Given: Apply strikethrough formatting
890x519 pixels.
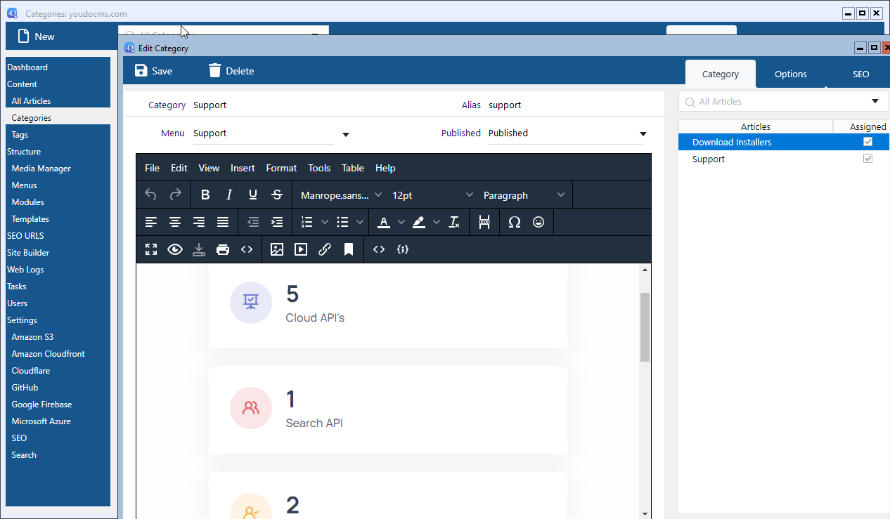Looking at the screenshot, I should [277, 195].
